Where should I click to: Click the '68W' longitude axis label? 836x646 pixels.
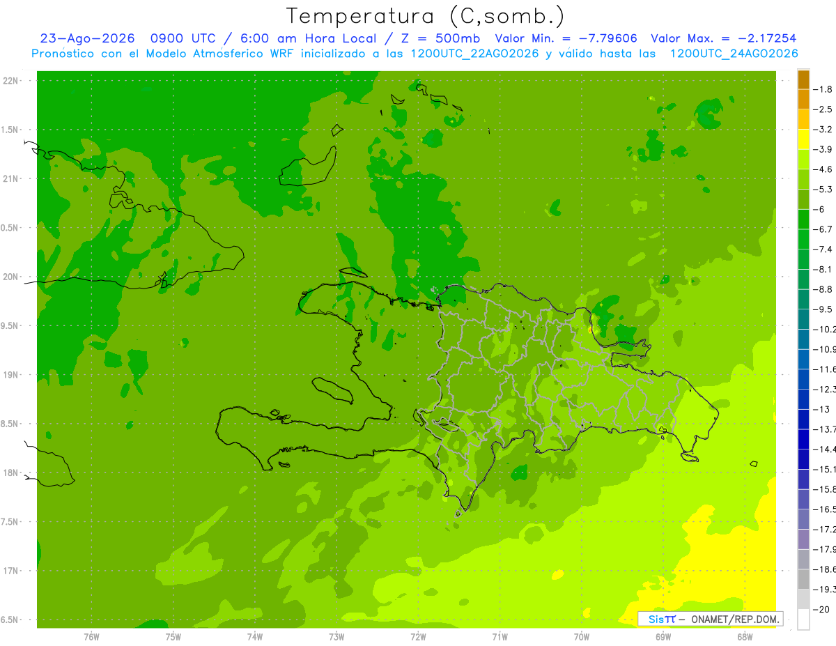(744, 636)
